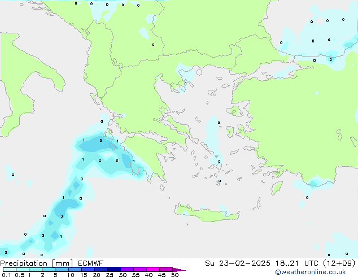
Task: Click the 15–20 mm blue legend swatch
Action: coord(88,270)
